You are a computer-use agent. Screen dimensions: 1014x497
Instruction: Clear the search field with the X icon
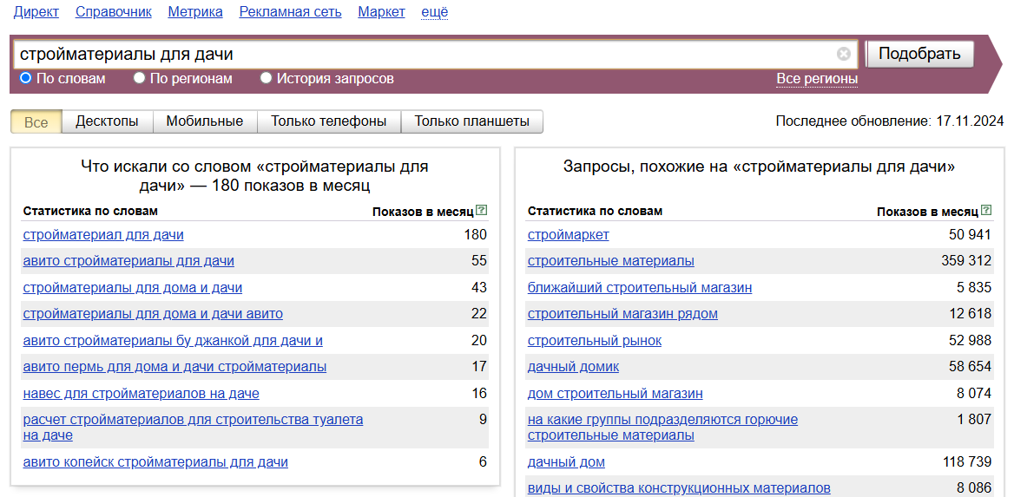[x=843, y=54]
